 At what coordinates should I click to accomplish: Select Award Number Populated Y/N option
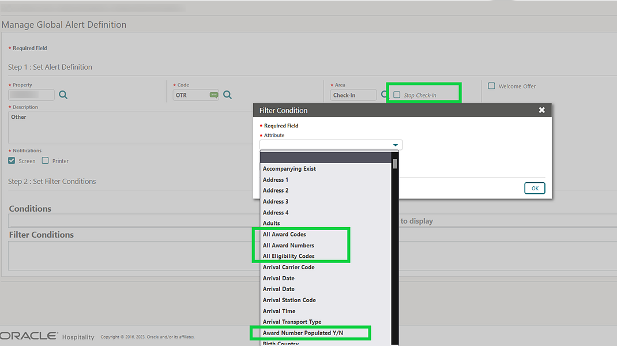point(326,333)
